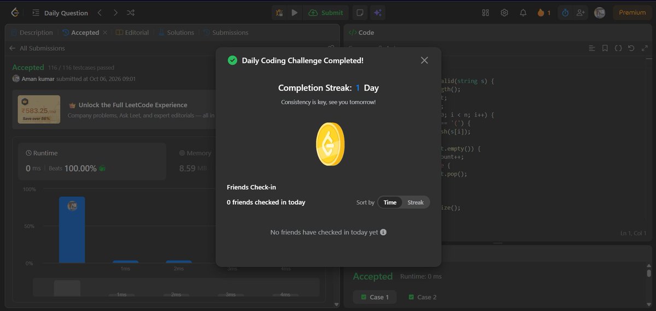Click the runtime chart range slider handle

click(x=67, y=288)
